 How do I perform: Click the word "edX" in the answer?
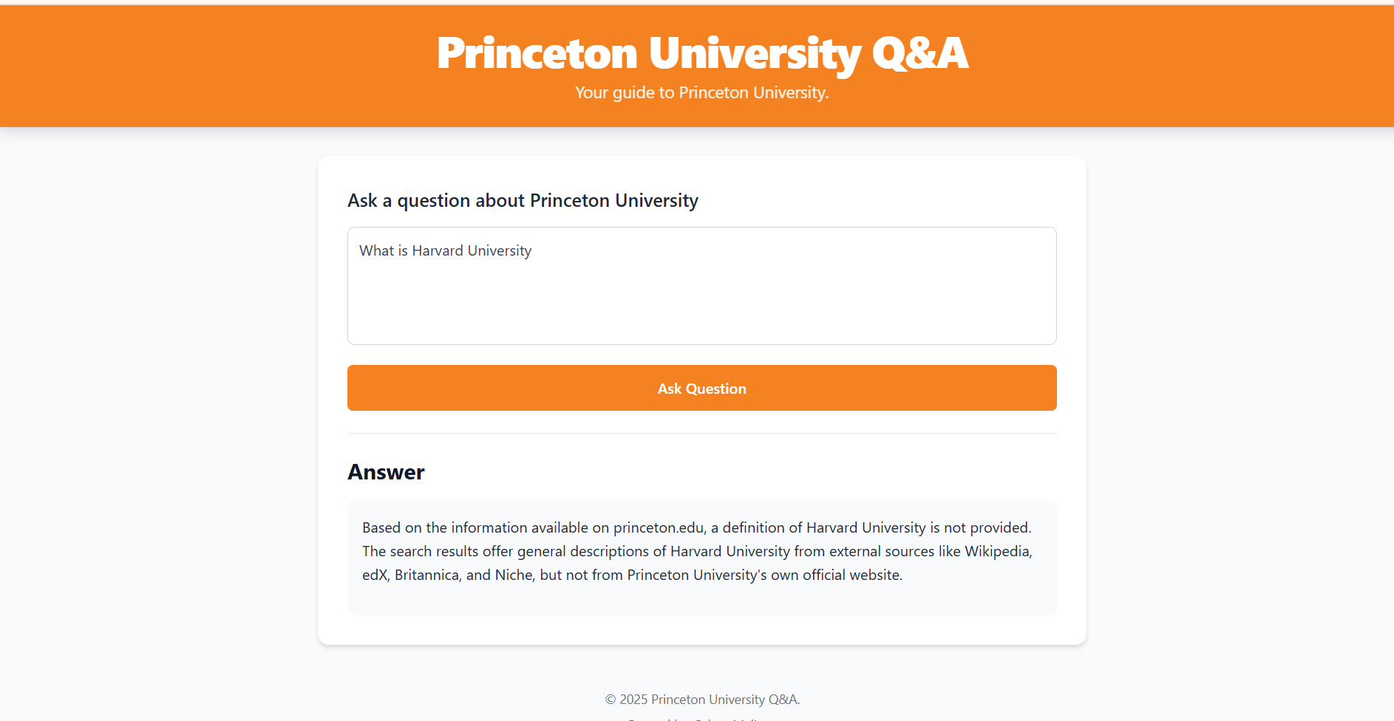[x=374, y=575]
